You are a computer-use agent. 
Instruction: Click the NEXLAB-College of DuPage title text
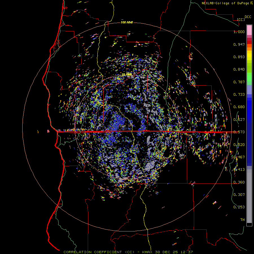tap(226, 3)
